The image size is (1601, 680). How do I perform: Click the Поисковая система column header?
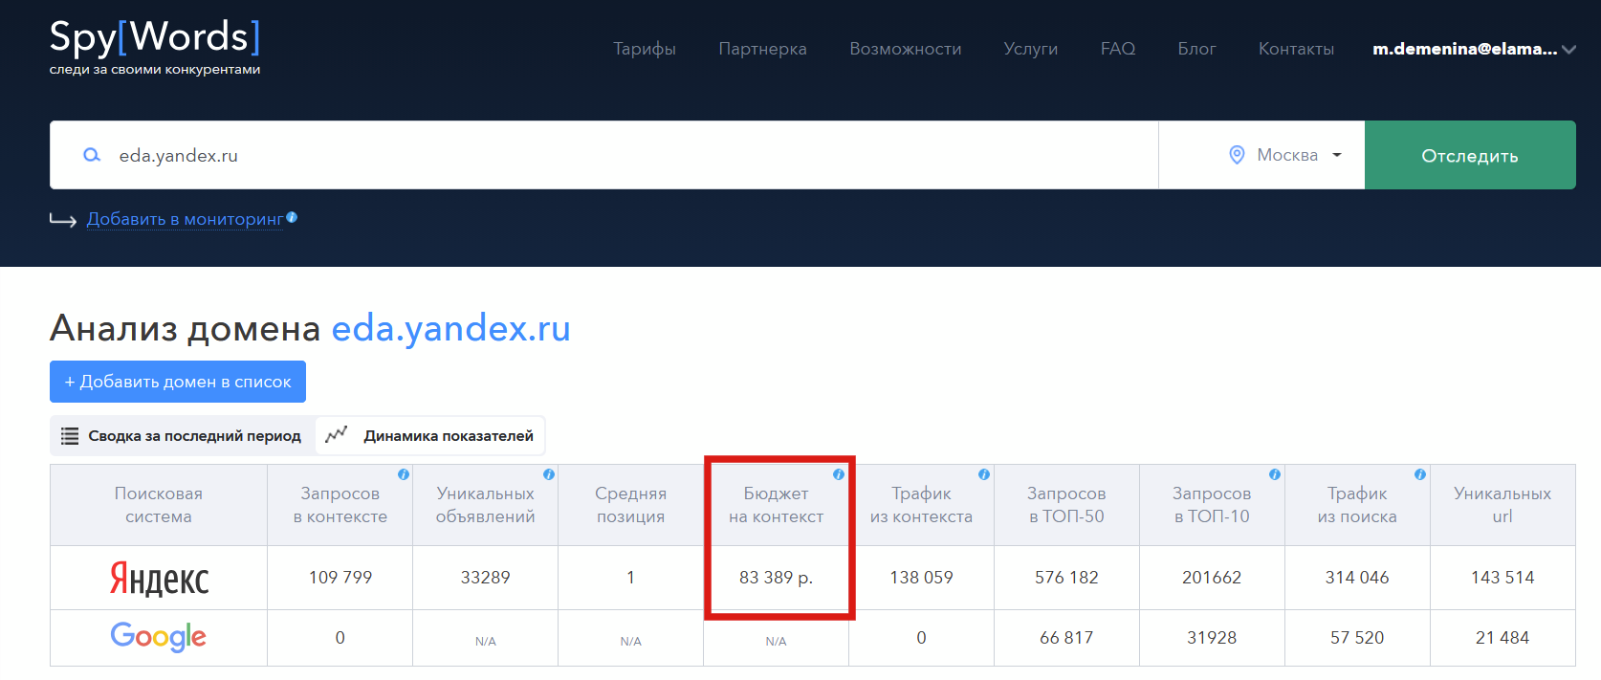coord(159,505)
